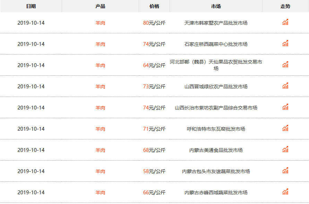This screenshot has height=204, width=309.
Task: Select market name 内蒙古美通食品批发市场
Action: [x=216, y=150]
